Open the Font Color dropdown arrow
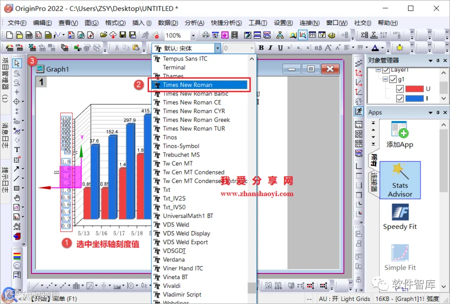Viewport: 450px width, 304px height. coord(382,48)
